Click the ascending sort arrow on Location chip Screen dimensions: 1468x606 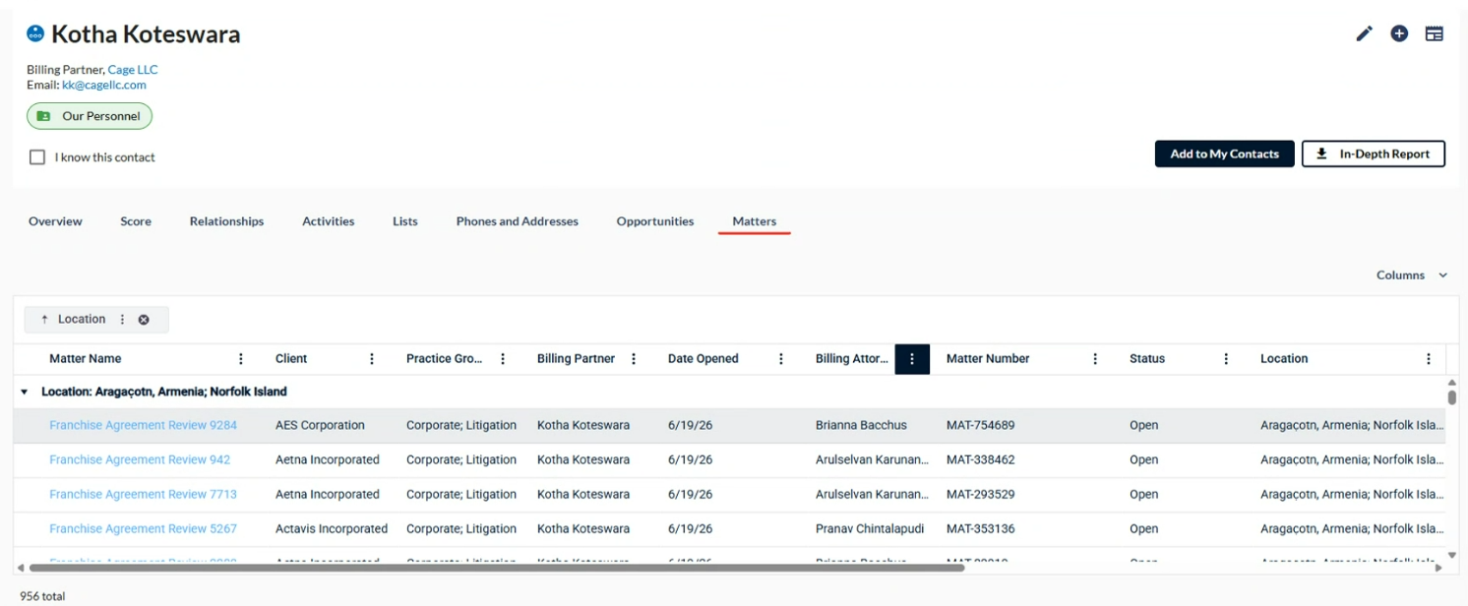tap(44, 320)
